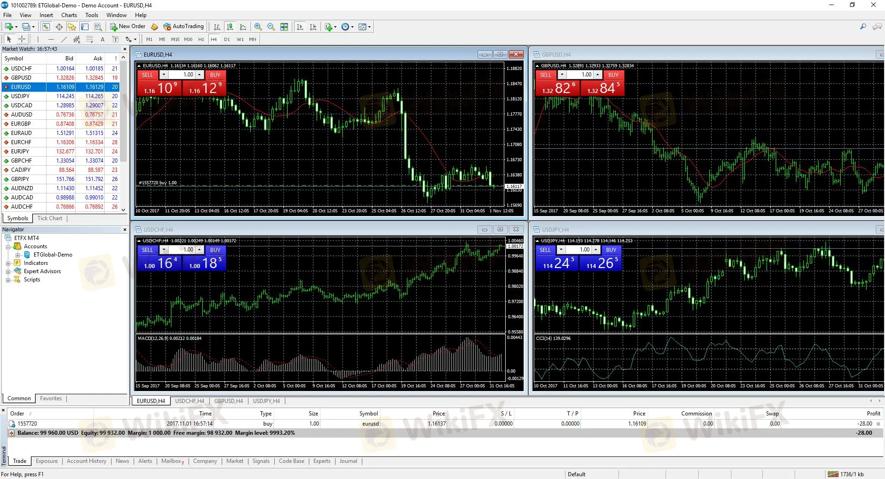Click the New Order button

click(128, 27)
